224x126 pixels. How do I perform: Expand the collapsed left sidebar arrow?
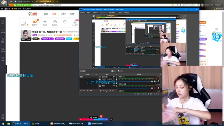point(6,69)
